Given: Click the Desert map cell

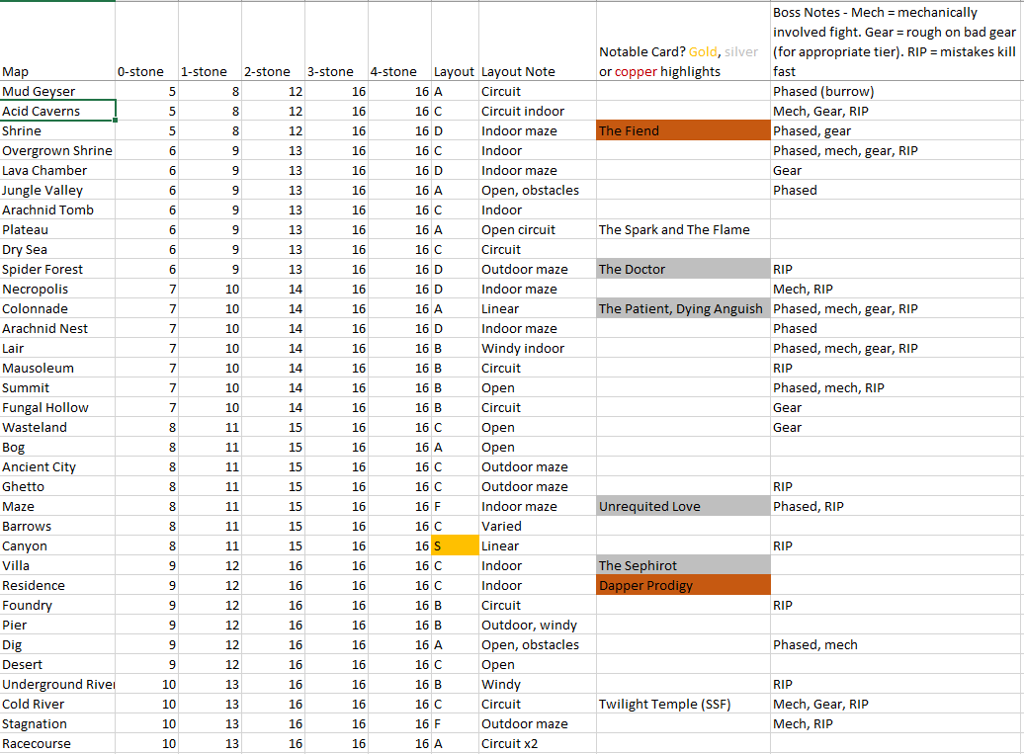Looking at the screenshot, I should pyautogui.click(x=57, y=664).
